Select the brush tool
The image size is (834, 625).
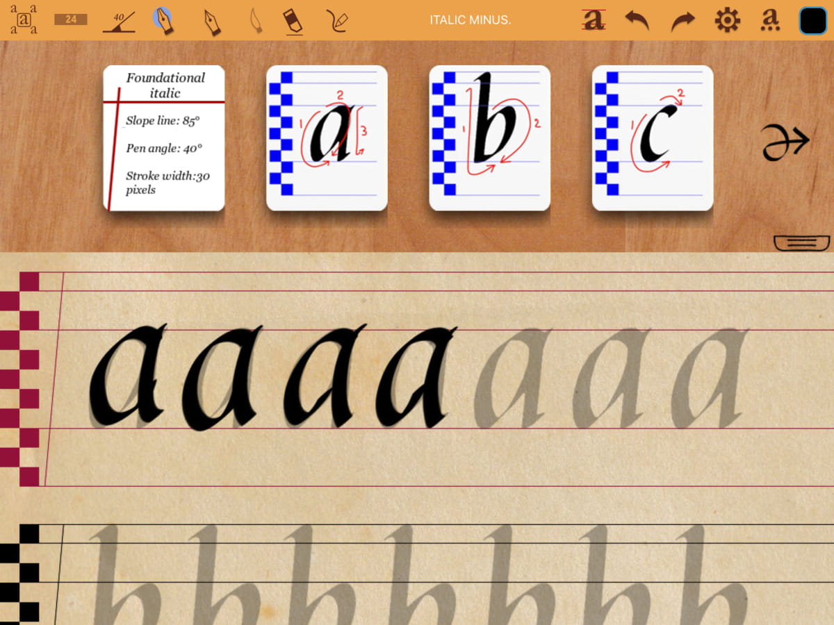pyautogui.click(x=256, y=21)
